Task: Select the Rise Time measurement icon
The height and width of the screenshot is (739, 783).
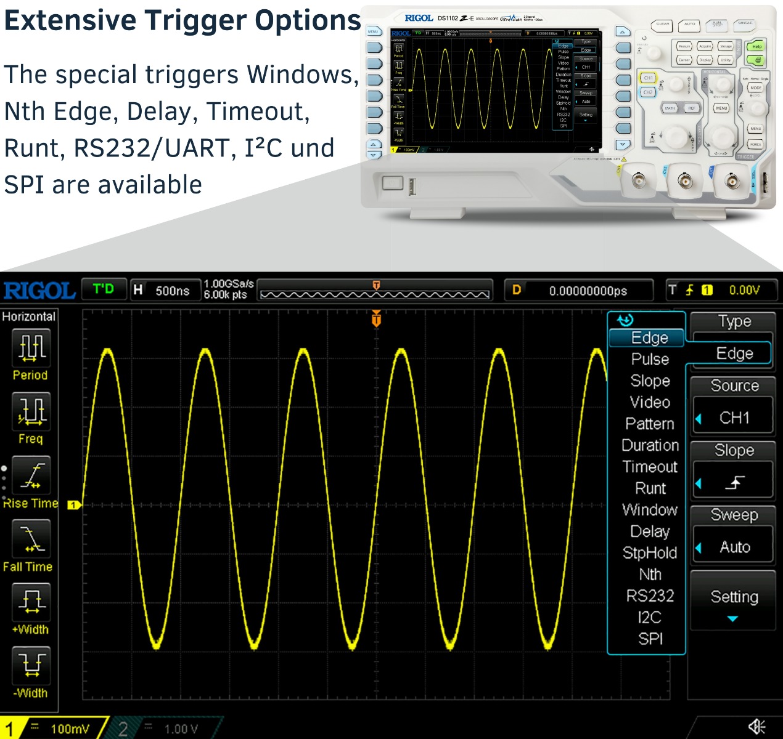Action: coord(31,475)
